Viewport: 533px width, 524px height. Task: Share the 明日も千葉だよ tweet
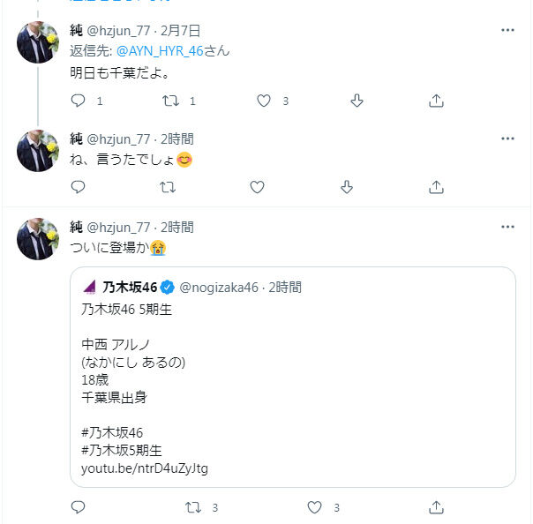click(436, 101)
